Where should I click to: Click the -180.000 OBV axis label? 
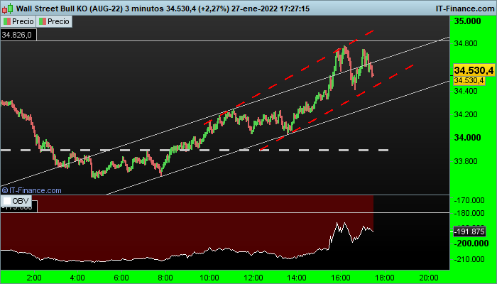click(x=469, y=213)
